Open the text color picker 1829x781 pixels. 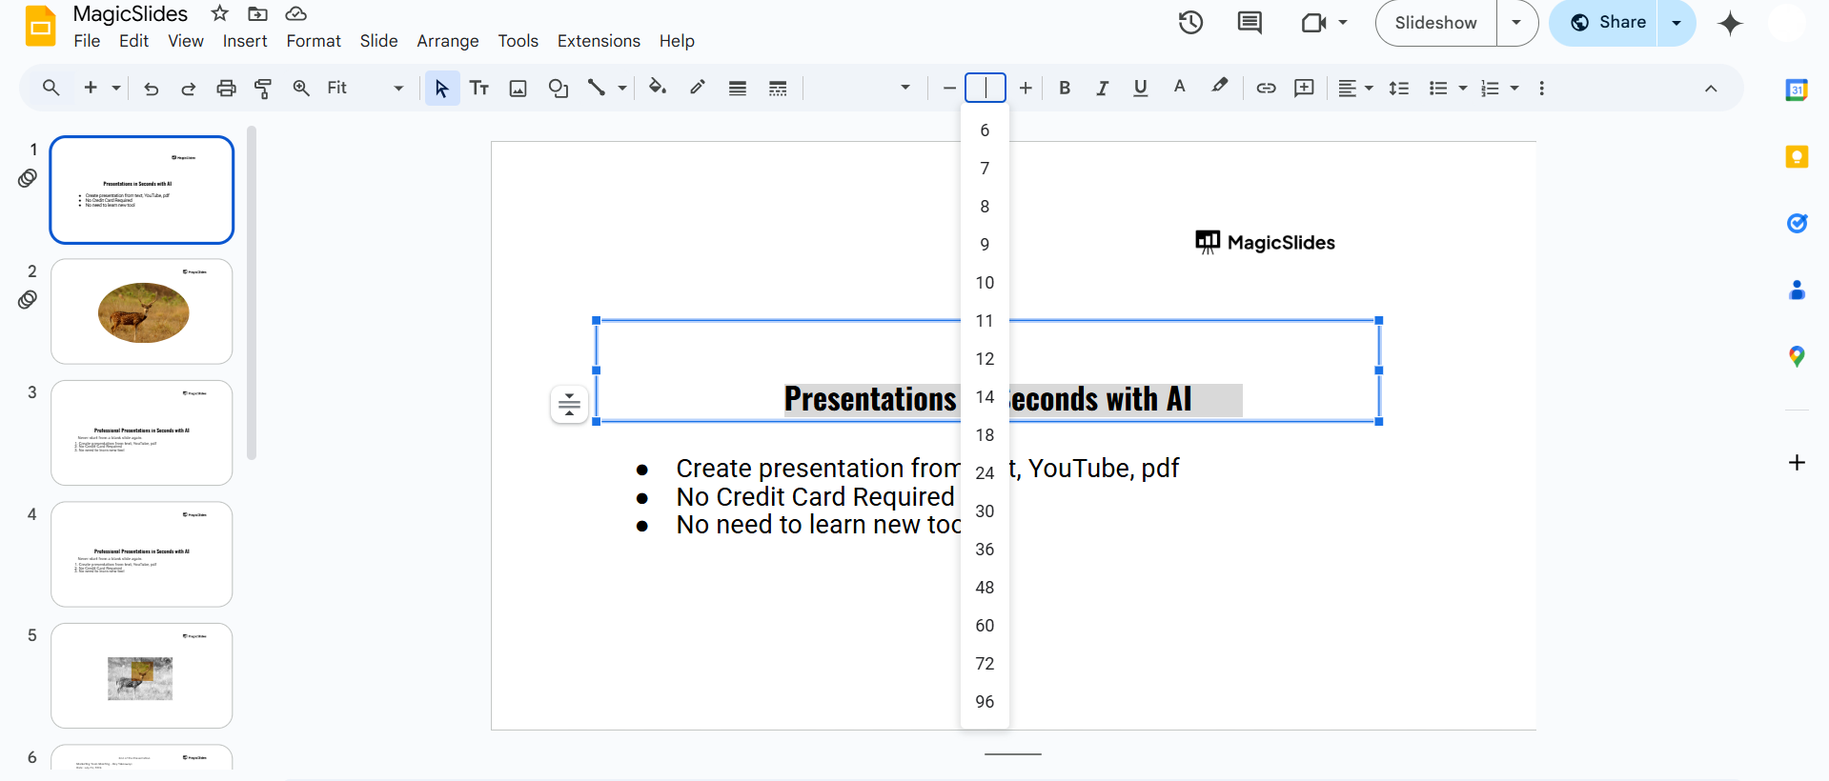tap(1179, 88)
